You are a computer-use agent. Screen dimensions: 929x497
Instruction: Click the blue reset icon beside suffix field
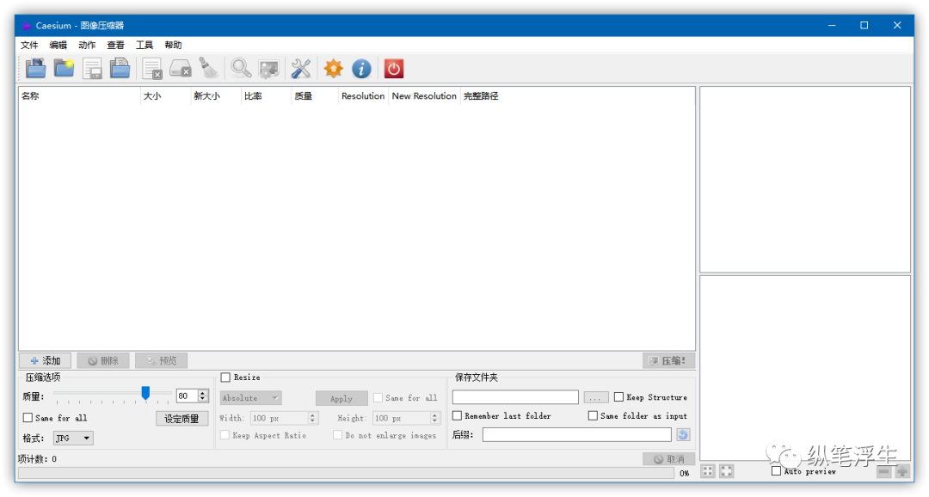coord(682,435)
